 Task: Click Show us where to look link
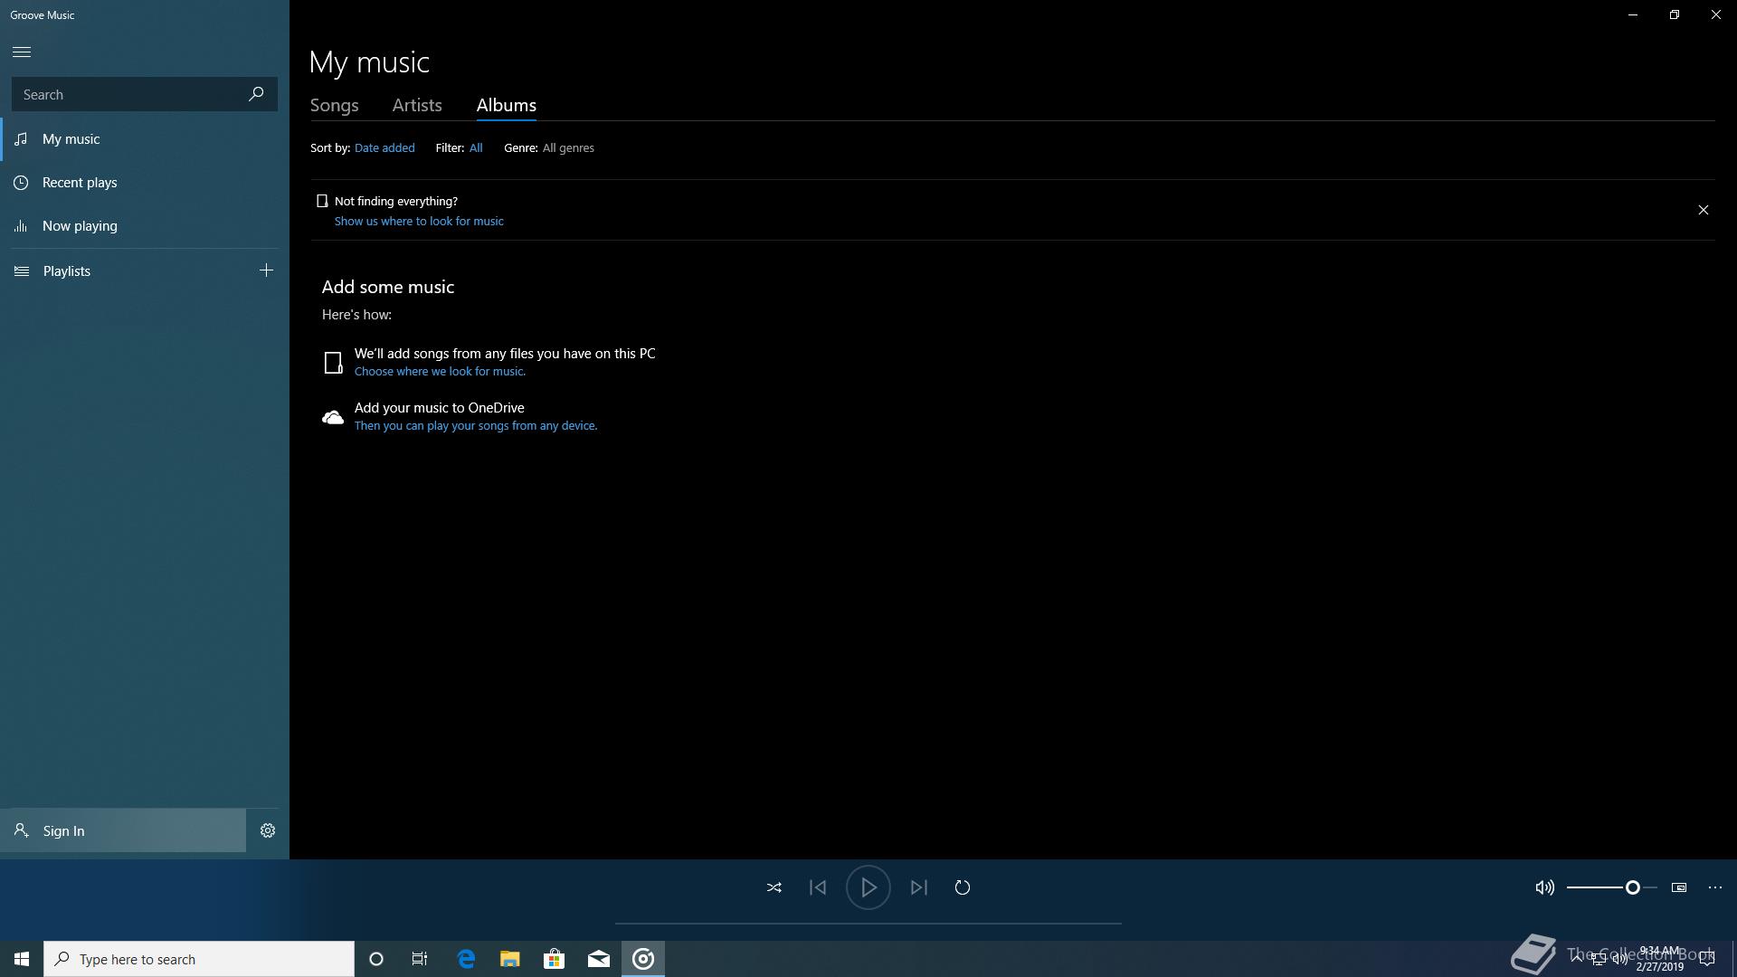click(x=419, y=221)
